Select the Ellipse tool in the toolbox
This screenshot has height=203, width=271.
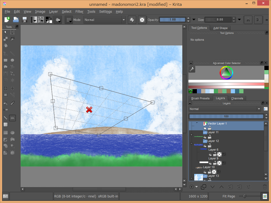pos(12,60)
